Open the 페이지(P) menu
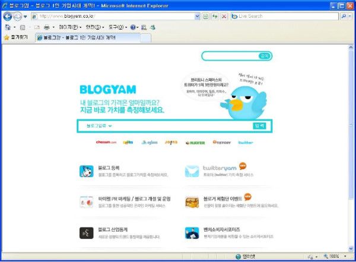356x262 pixels. coord(70,27)
